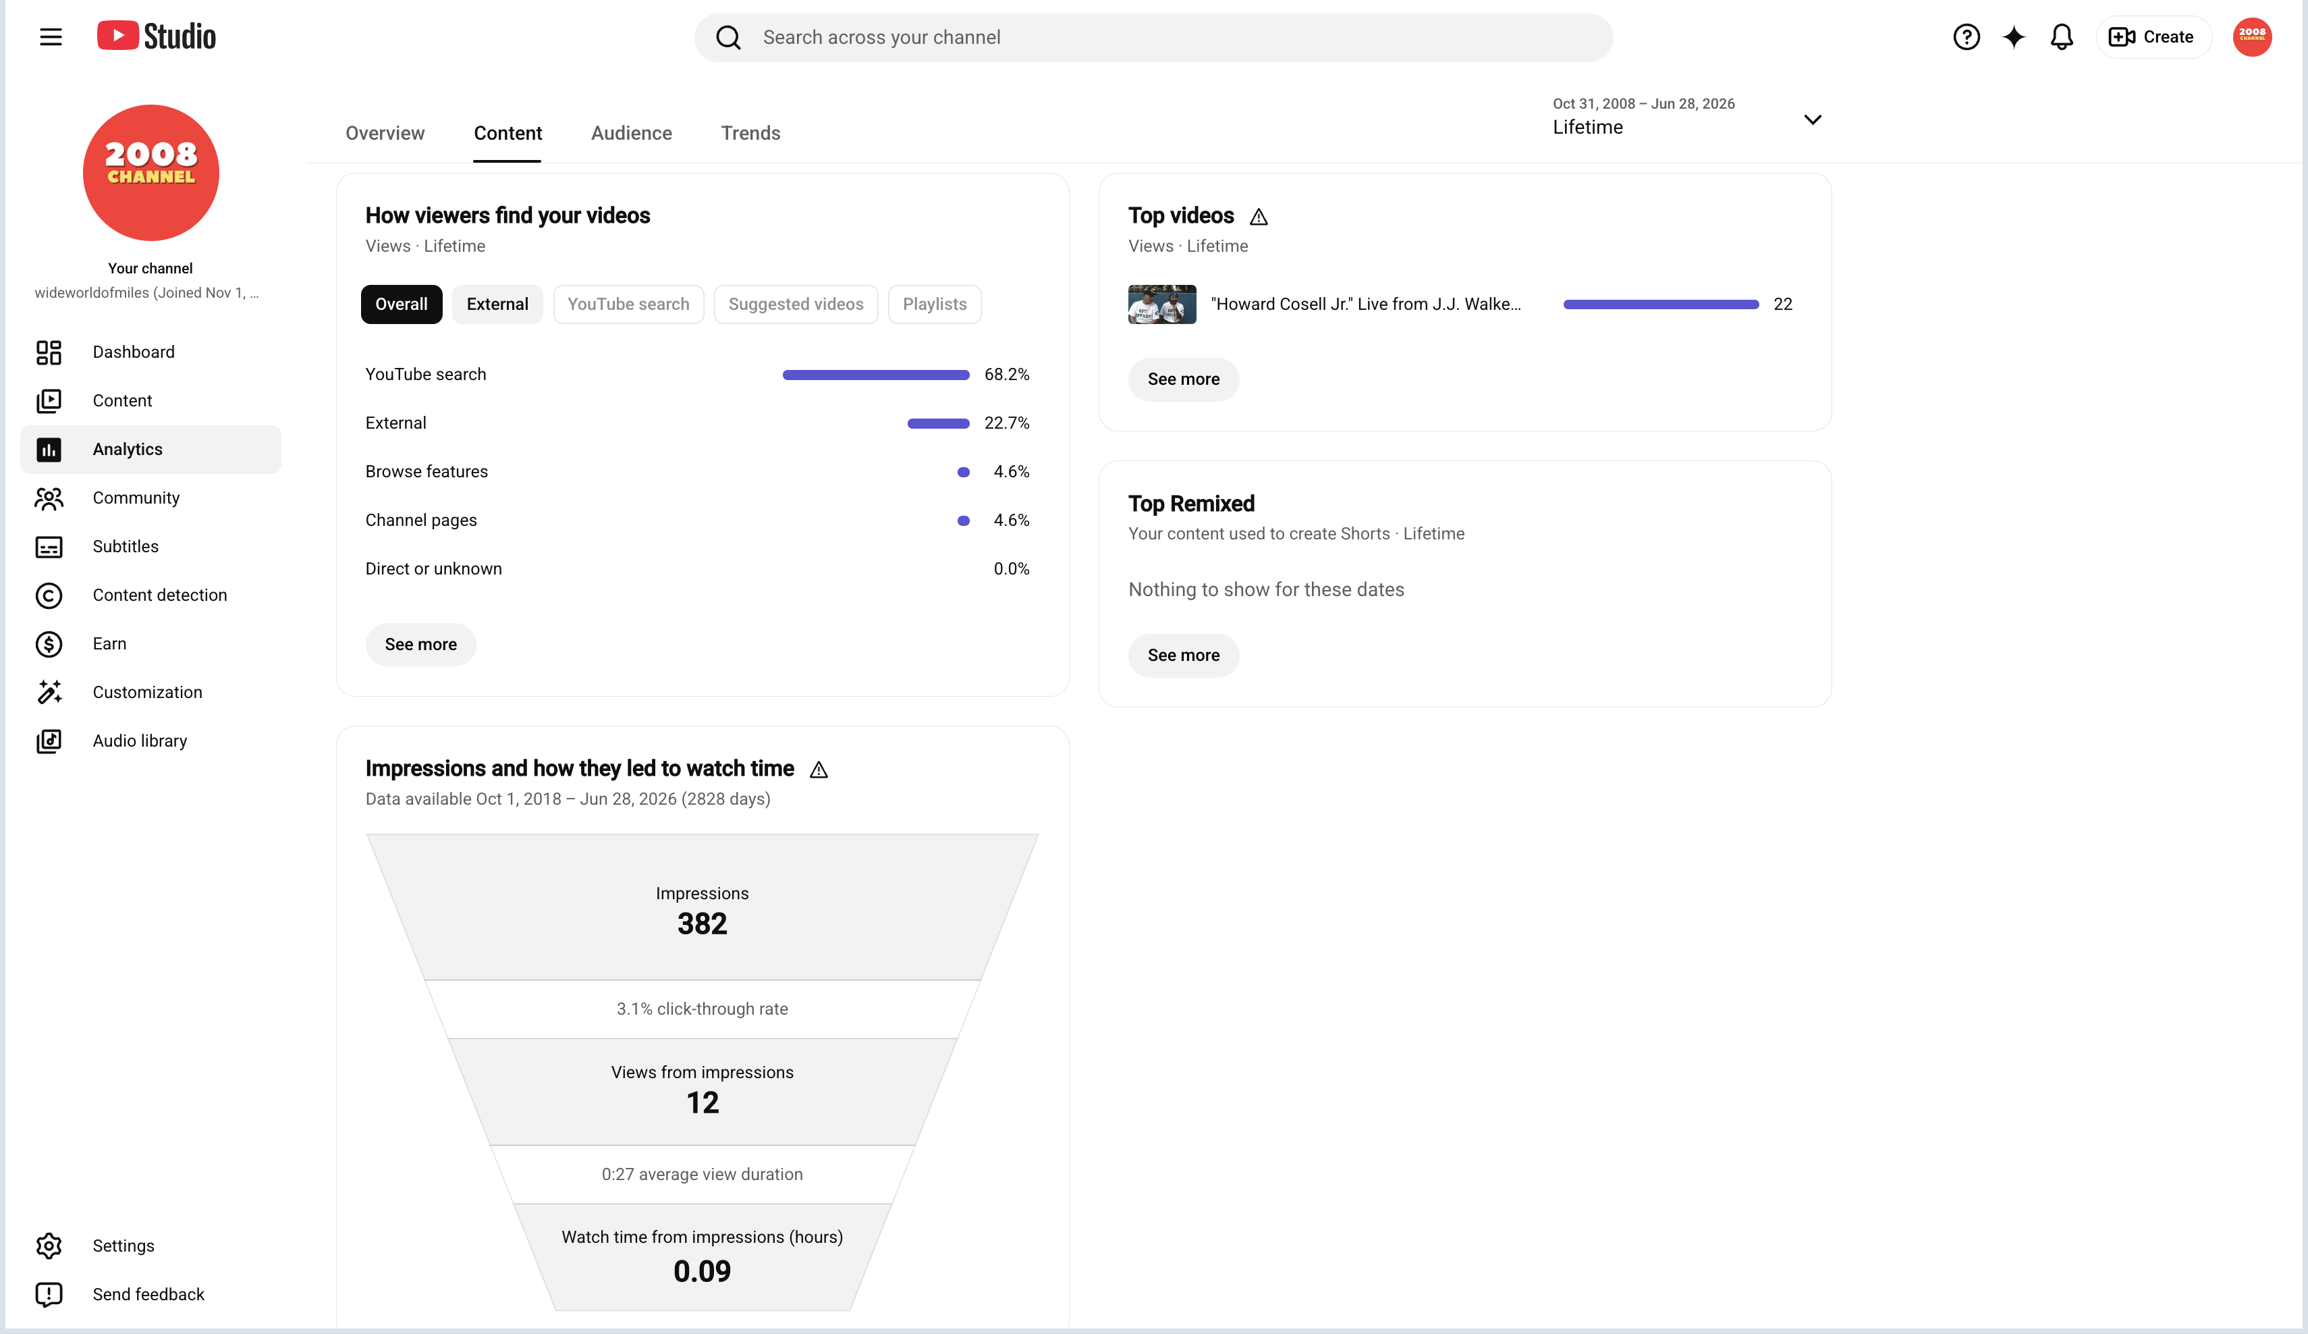Open Audio library icon
This screenshot has height=1334, width=2308.
click(x=49, y=741)
